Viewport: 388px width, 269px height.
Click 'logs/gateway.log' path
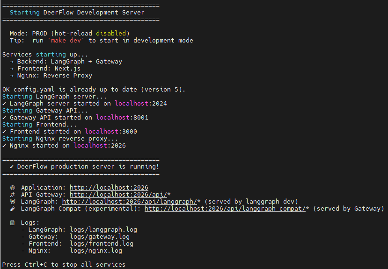click(x=100, y=237)
